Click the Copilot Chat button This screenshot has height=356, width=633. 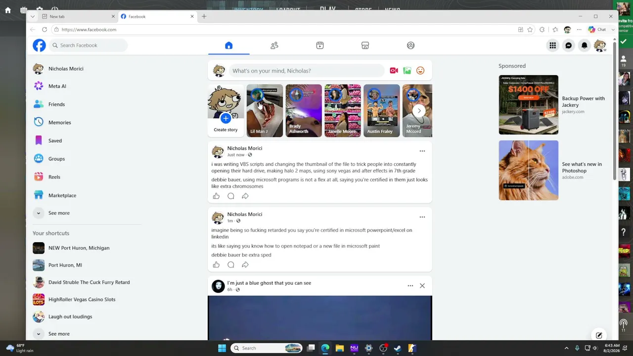597,30
